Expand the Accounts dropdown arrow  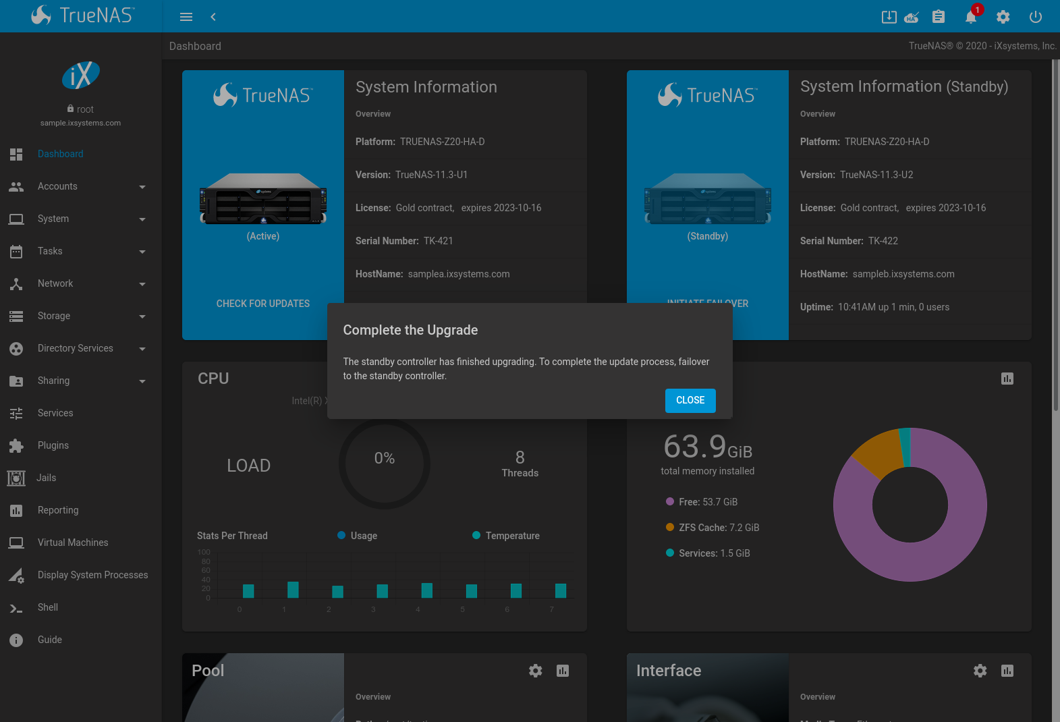(142, 187)
